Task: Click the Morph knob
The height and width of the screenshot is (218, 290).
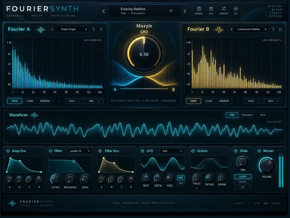Action: click(x=144, y=53)
